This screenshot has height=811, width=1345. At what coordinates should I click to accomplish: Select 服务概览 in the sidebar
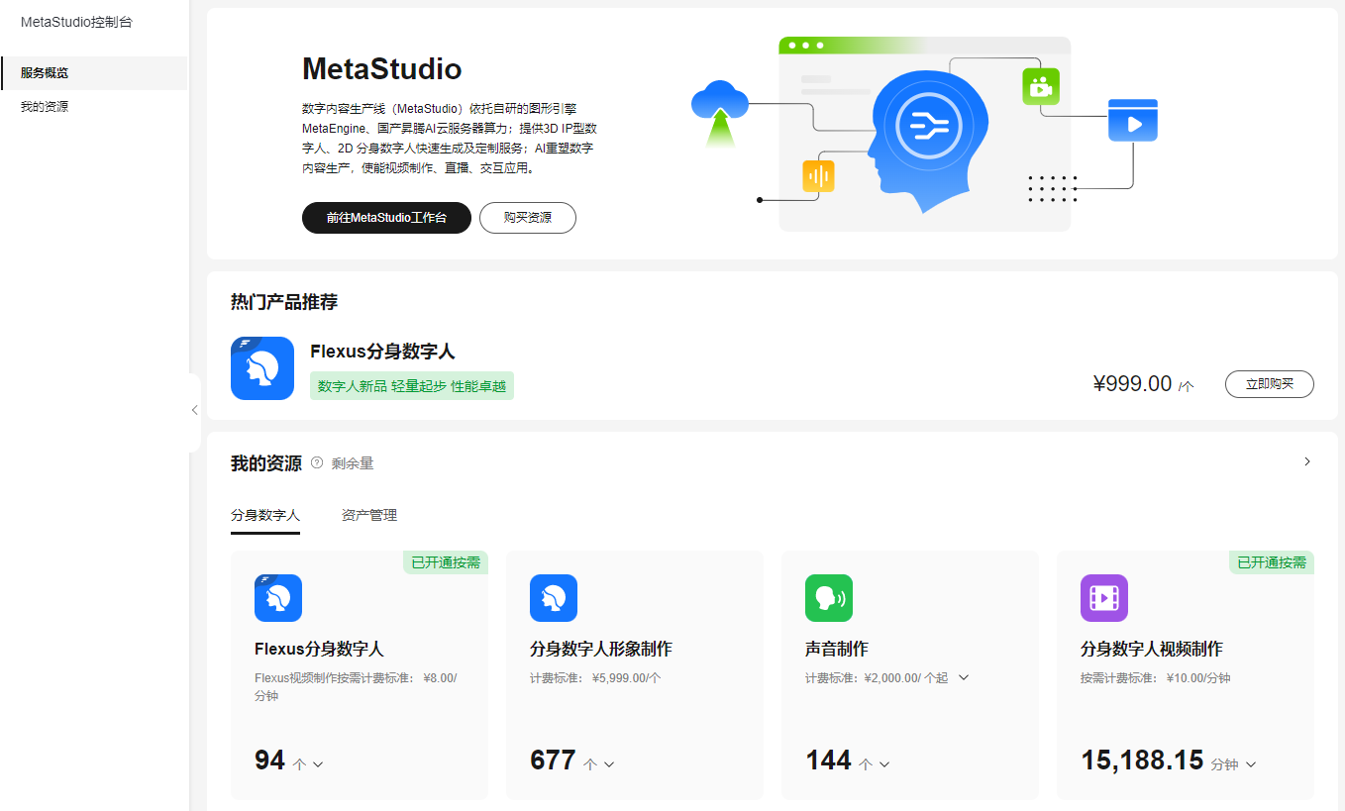[x=94, y=73]
